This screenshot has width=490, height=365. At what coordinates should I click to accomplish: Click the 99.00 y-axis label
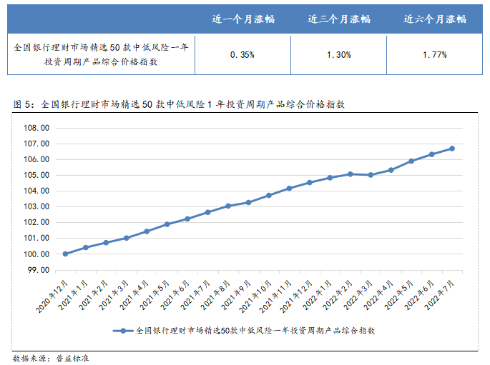coord(36,270)
